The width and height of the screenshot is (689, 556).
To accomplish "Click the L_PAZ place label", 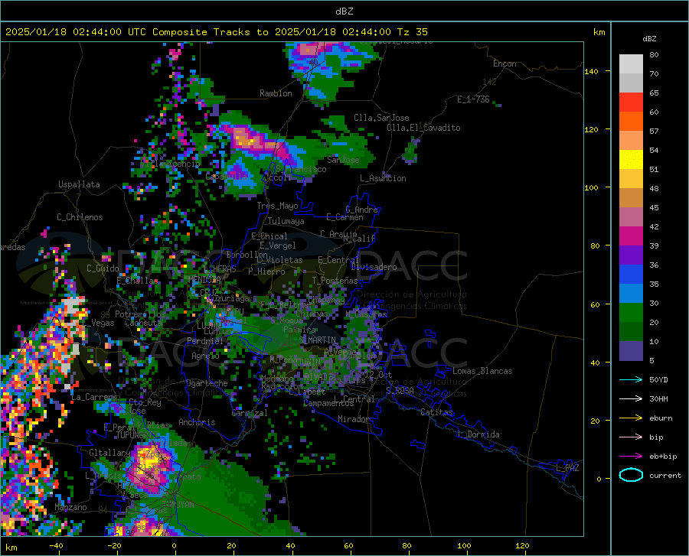I will [567, 468].
